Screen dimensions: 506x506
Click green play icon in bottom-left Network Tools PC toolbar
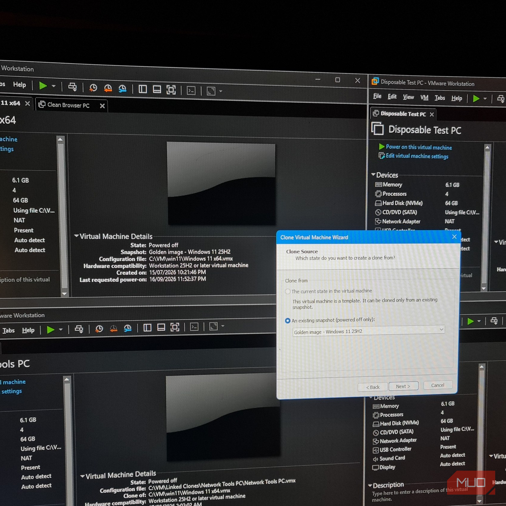(51, 330)
